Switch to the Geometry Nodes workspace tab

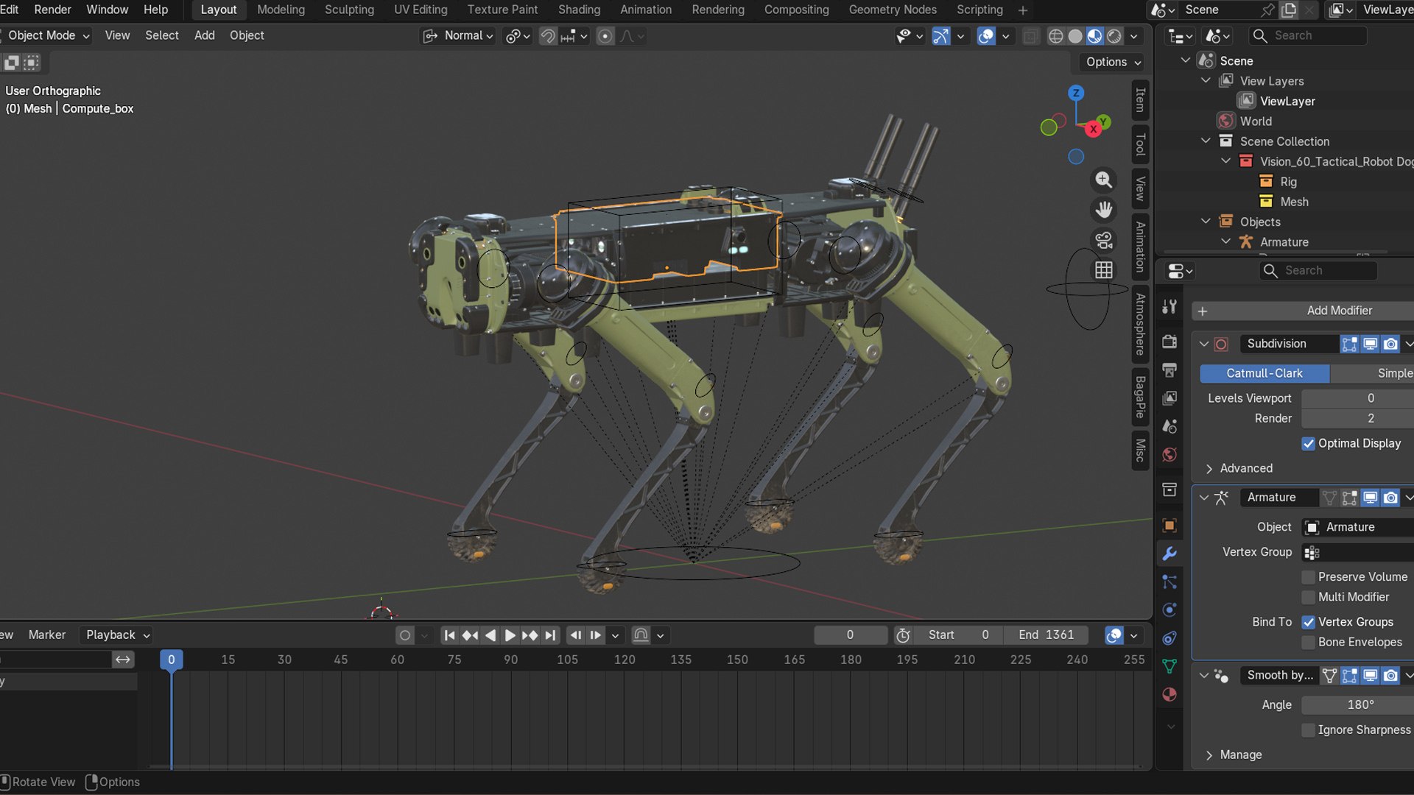(x=893, y=10)
